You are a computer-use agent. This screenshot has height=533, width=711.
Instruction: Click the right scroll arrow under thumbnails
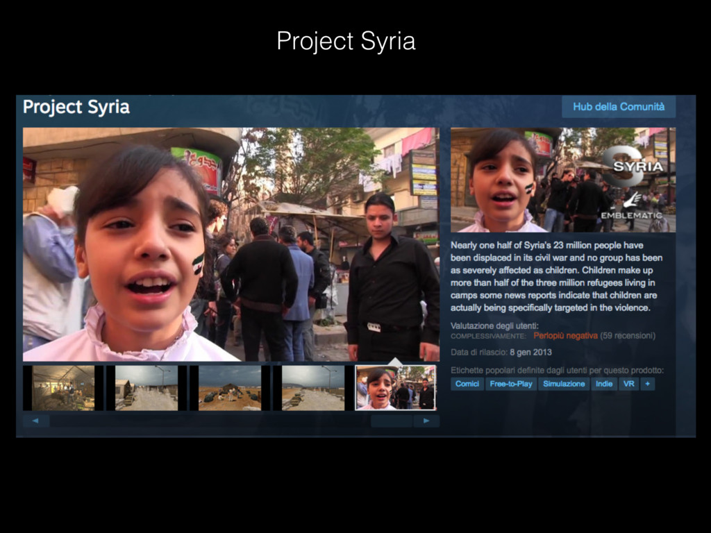(426, 421)
